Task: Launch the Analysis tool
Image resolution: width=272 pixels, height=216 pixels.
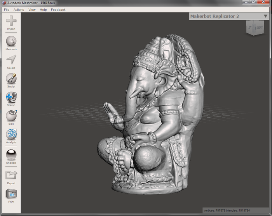Action: click(11, 134)
